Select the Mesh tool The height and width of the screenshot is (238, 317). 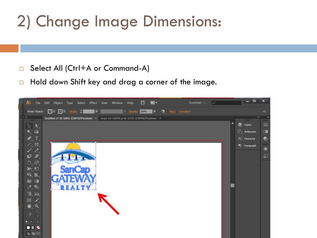click(29, 181)
